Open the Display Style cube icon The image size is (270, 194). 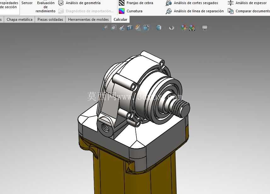click(159, 27)
